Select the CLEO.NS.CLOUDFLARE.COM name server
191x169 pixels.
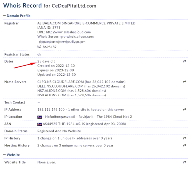[60, 82]
